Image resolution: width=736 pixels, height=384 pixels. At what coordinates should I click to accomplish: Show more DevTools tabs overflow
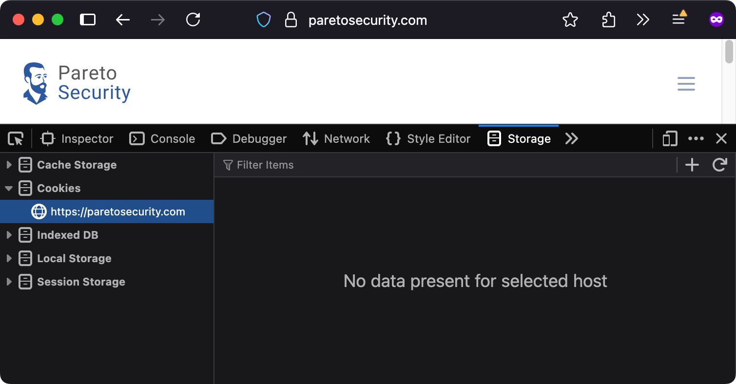(572, 139)
